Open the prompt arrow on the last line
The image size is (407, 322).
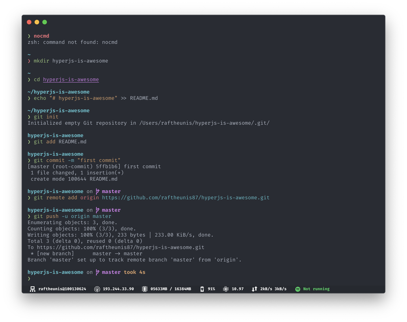[28, 278]
